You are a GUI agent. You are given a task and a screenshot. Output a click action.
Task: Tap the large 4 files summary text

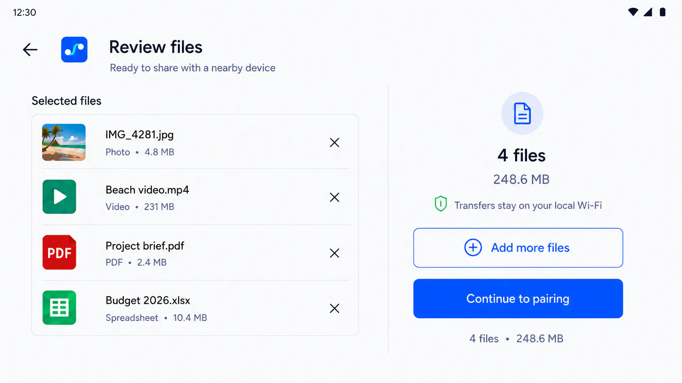coord(522,155)
